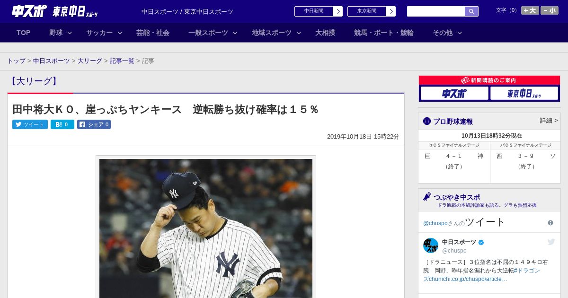This screenshot has height=298, width=568.
Task: Click the 新聞購読のご案内 banner heading
Action: coord(489,80)
